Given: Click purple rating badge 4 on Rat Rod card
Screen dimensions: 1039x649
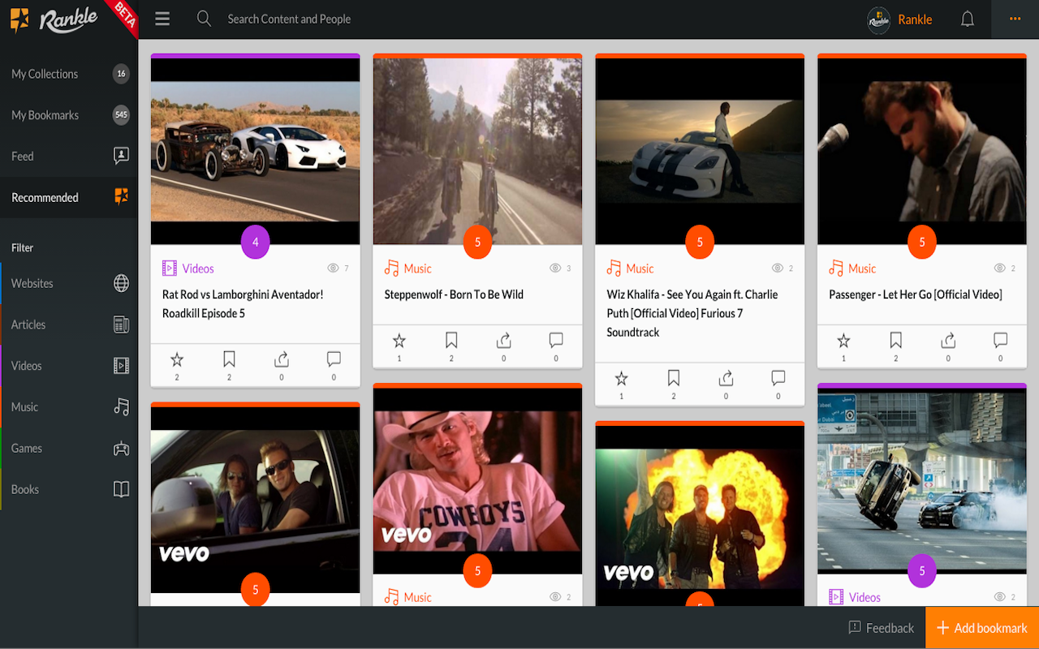Looking at the screenshot, I should [255, 242].
